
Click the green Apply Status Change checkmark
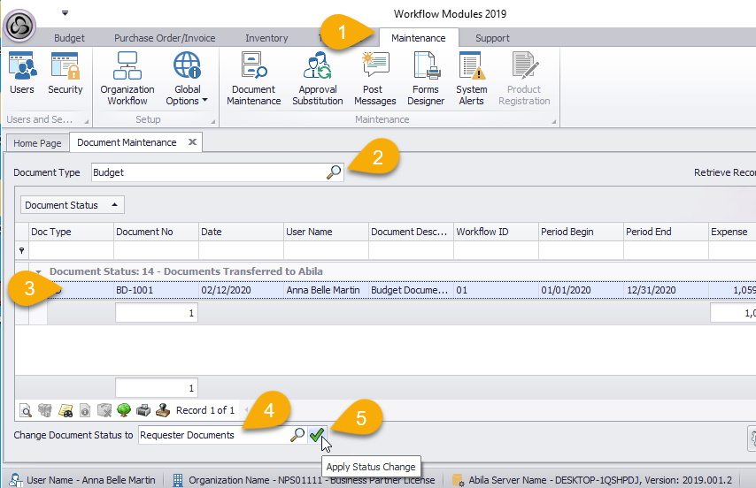pyautogui.click(x=316, y=435)
